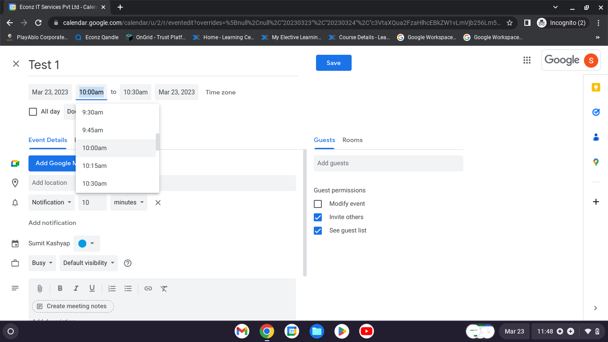Open the minutes unit dropdown

pos(129,202)
